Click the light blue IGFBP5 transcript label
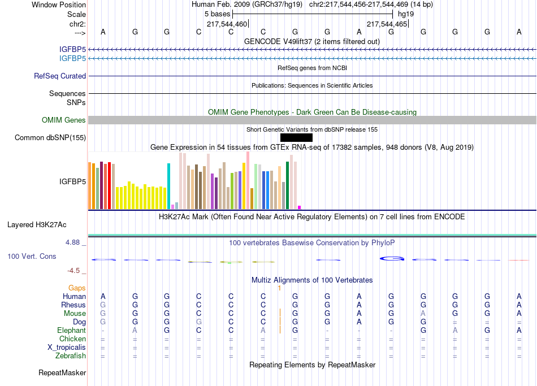The image size is (537, 386). (72, 59)
